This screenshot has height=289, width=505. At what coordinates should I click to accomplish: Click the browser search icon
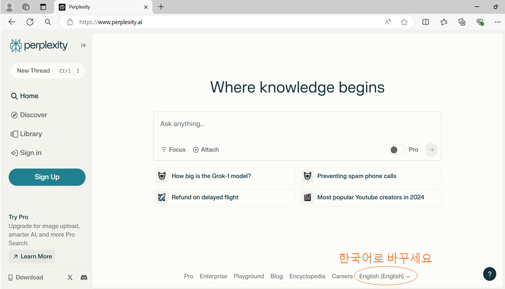pos(48,22)
